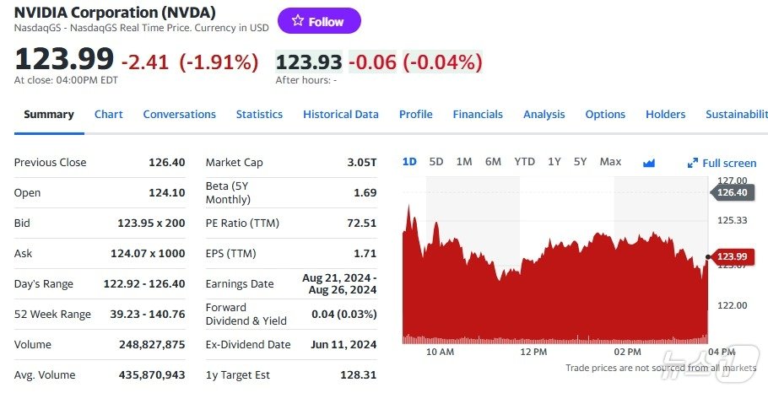Image resolution: width=768 pixels, height=393 pixels.
Task: Click the 126.40 previous close chart label
Action: (731, 192)
